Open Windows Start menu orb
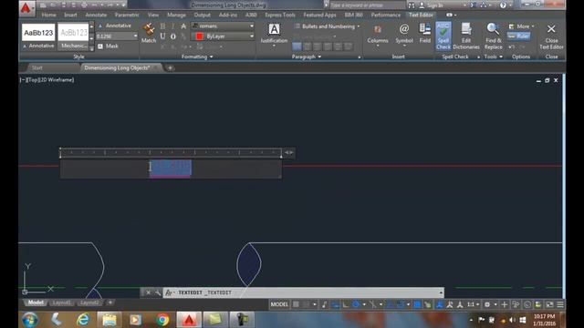584x328 pixels. click(x=30, y=320)
